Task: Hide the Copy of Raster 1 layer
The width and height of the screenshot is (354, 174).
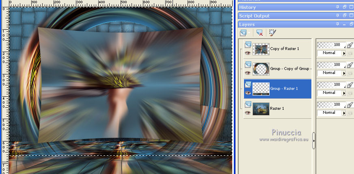Action: point(248,53)
